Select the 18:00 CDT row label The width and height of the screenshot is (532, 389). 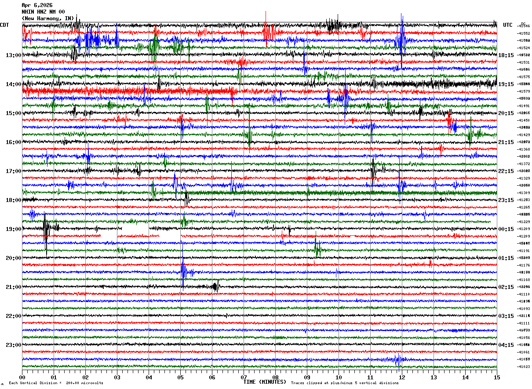(14, 200)
